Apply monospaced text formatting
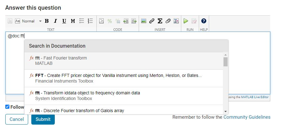 (x=73, y=21)
